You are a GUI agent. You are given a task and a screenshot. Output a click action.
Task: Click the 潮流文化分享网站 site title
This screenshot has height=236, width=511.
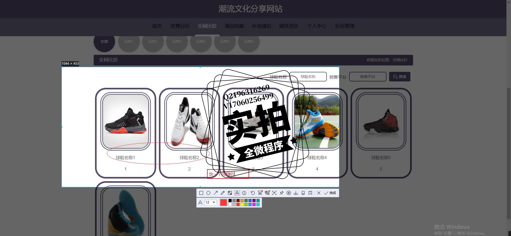(x=250, y=9)
